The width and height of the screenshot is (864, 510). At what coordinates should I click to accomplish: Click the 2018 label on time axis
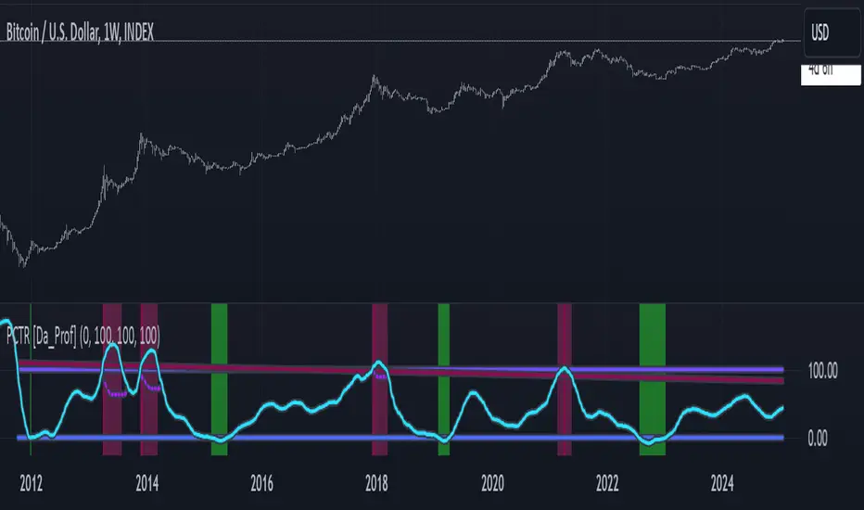376,483
